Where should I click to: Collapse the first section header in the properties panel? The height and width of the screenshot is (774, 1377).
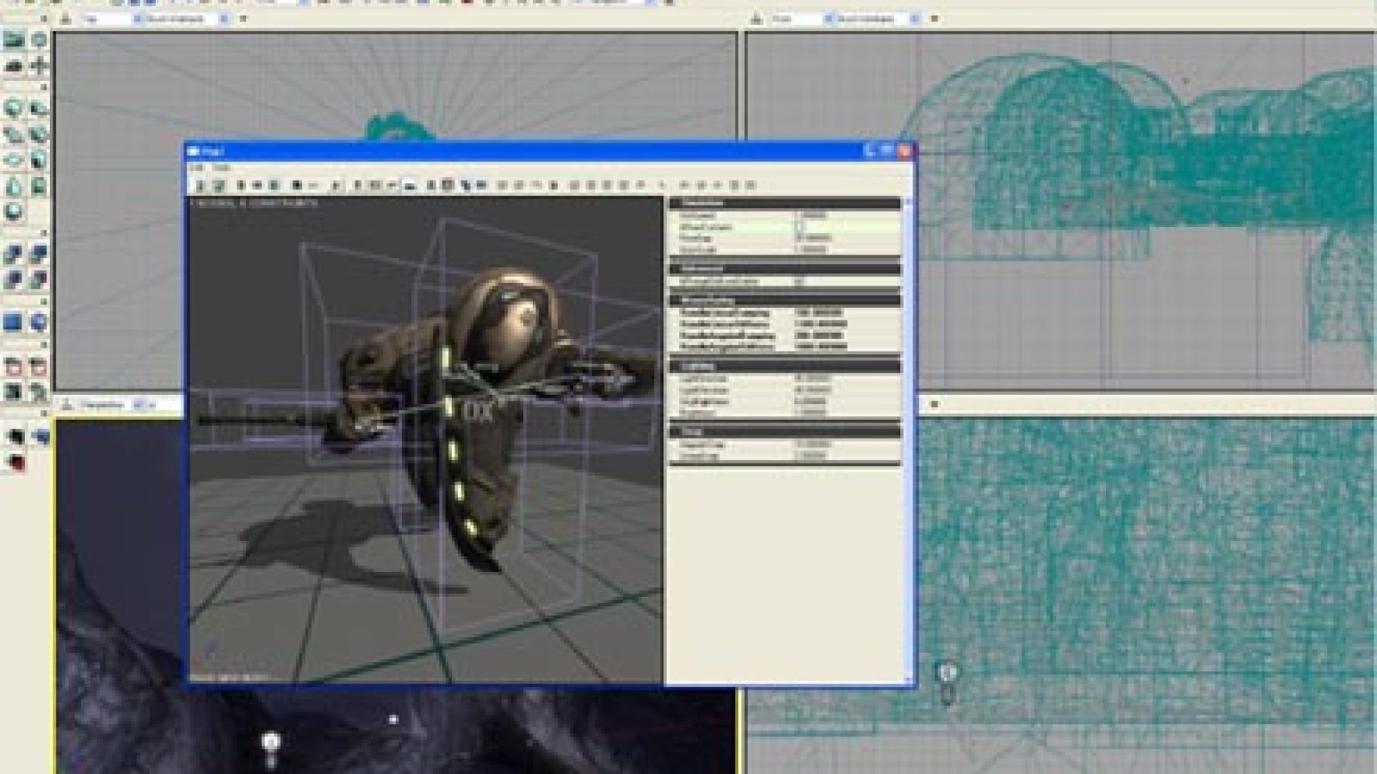coord(785,204)
